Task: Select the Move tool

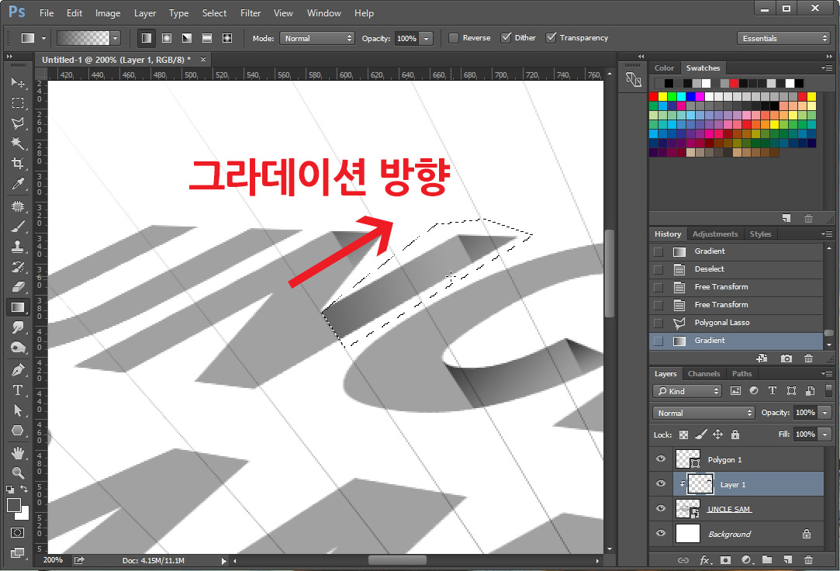Action: (18, 84)
